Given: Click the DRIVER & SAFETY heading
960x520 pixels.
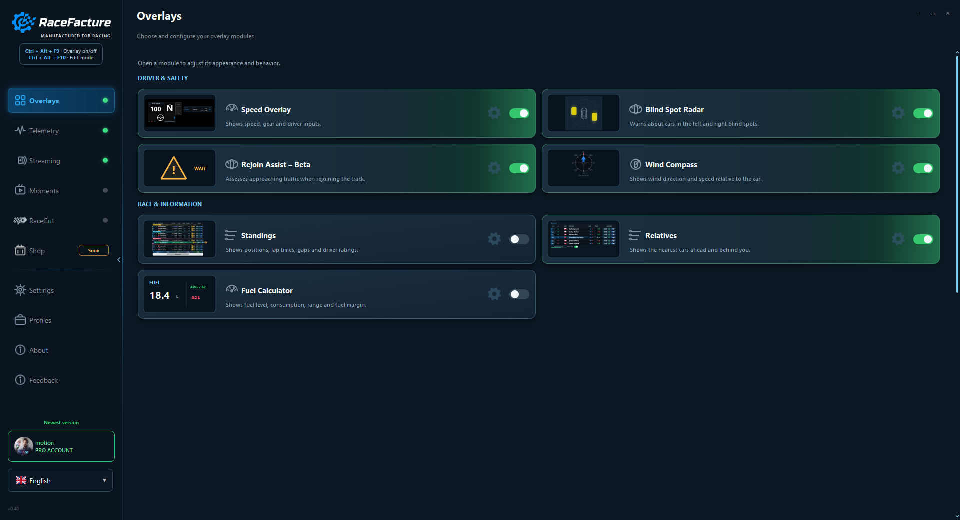Looking at the screenshot, I should [163, 78].
